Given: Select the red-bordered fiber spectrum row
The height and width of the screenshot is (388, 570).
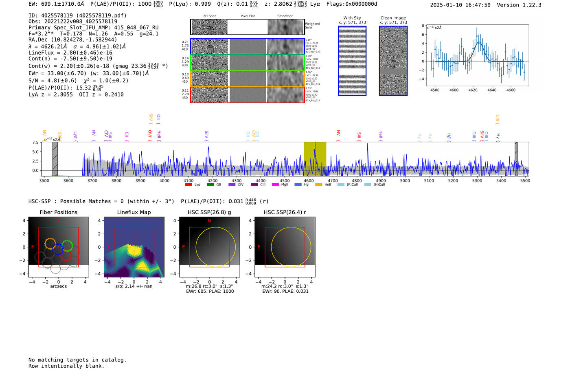Looking at the screenshot, I should coord(248,94).
